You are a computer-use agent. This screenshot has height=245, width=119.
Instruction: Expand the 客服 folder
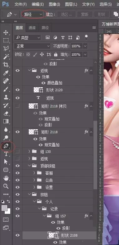tap(34, 173)
